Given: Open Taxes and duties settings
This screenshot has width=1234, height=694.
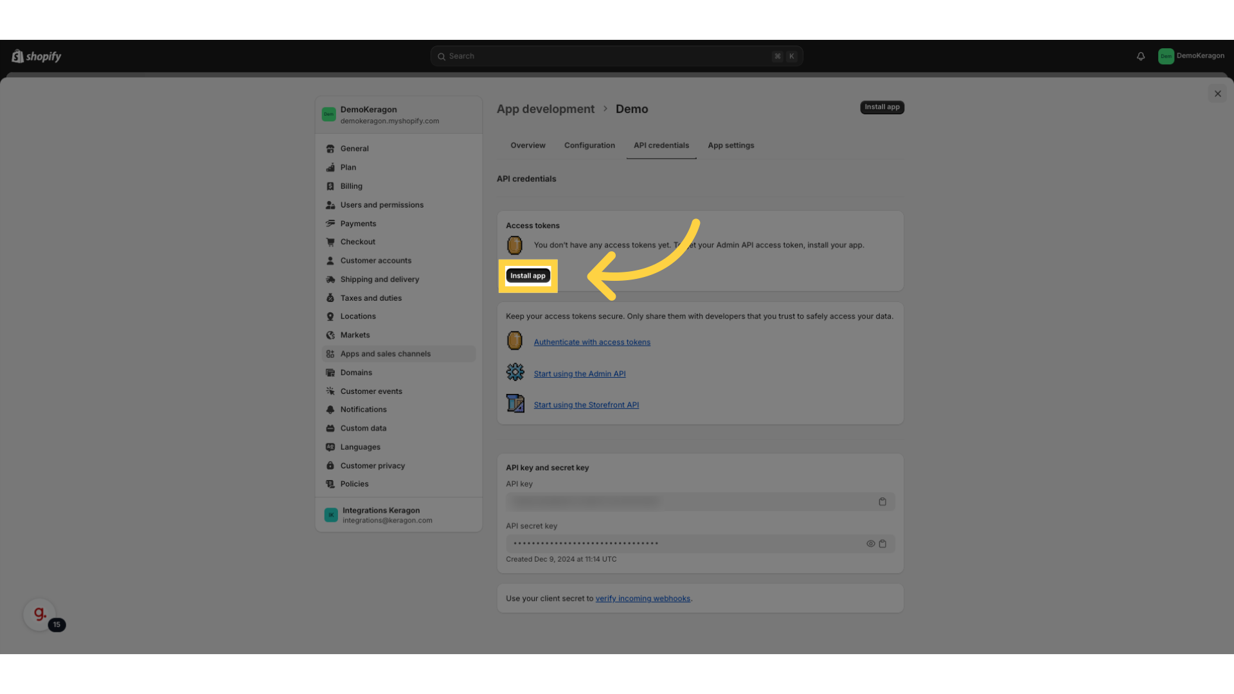Looking at the screenshot, I should point(371,298).
